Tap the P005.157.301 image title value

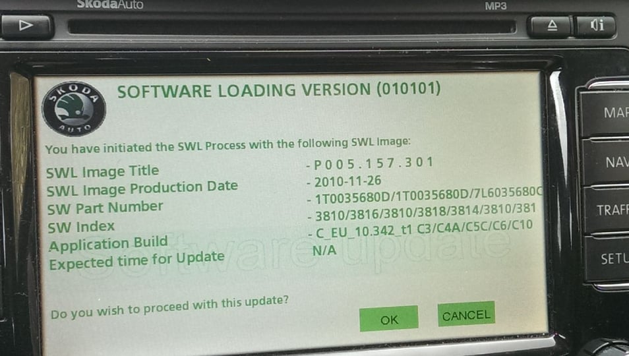pyautogui.click(x=369, y=163)
